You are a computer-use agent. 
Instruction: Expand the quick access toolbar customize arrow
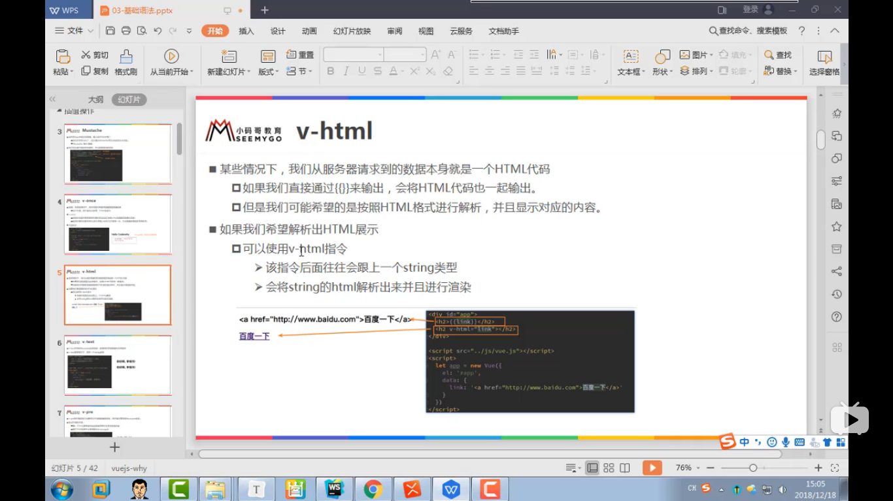[189, 31]
